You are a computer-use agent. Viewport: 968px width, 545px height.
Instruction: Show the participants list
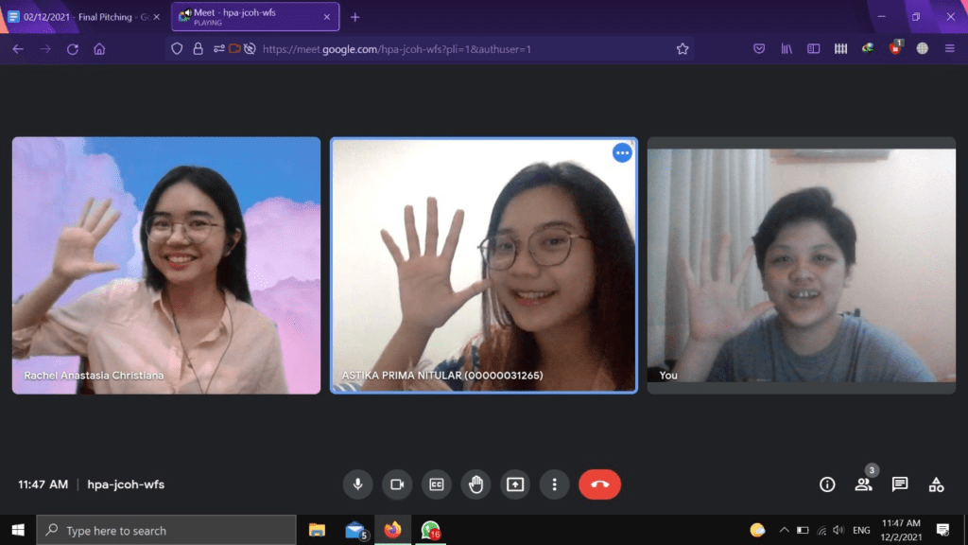[x=863, y=484]
